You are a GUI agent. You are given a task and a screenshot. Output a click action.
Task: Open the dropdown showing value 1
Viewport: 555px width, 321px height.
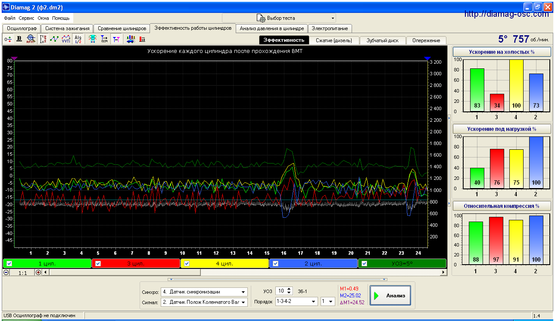[327, 302]
